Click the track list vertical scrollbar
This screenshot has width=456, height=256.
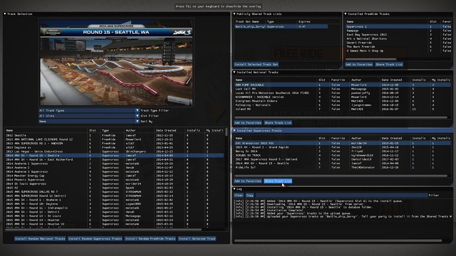pos(226,132)
